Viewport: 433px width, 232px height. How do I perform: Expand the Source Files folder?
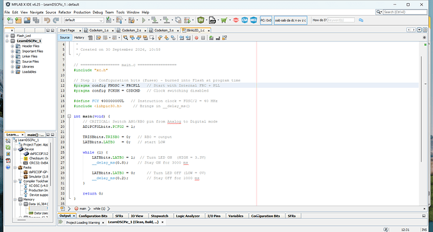click(x=13, y=61)
